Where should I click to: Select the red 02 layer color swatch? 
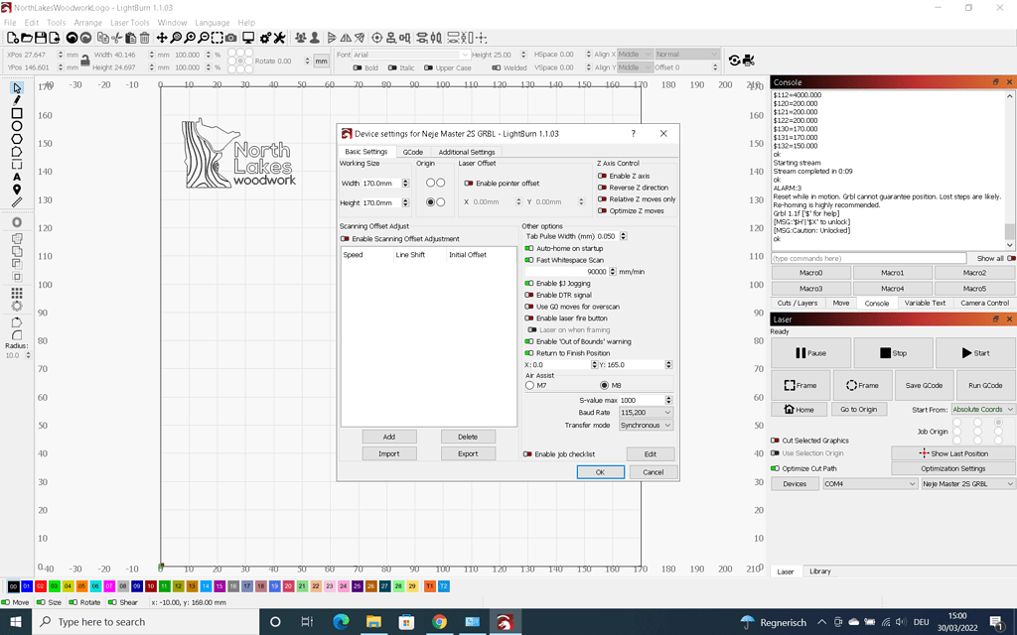tap(40, 586)
